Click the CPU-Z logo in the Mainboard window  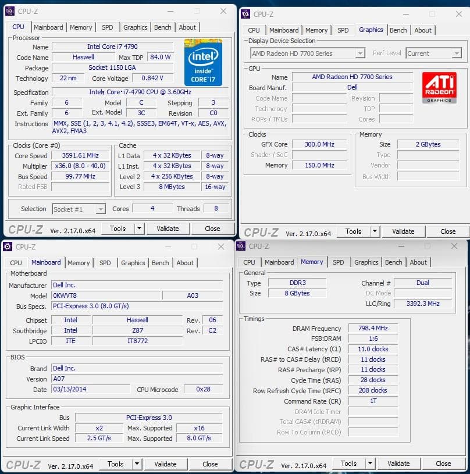coord(24,464)
